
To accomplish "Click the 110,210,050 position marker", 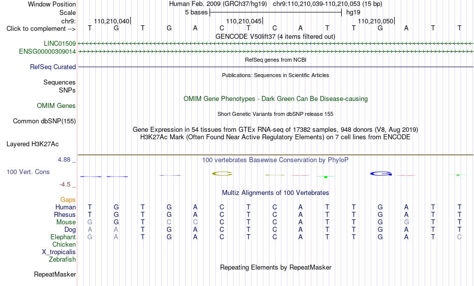I will coord(375,21).
